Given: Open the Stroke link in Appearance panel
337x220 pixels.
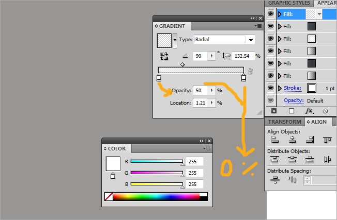Looking at the screenshot, I should 293,88.
